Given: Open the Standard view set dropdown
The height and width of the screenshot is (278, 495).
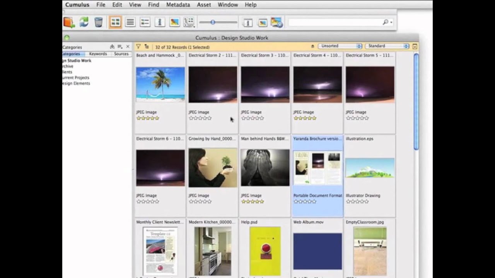Looking at the screenshot, I should pos(387,46).
